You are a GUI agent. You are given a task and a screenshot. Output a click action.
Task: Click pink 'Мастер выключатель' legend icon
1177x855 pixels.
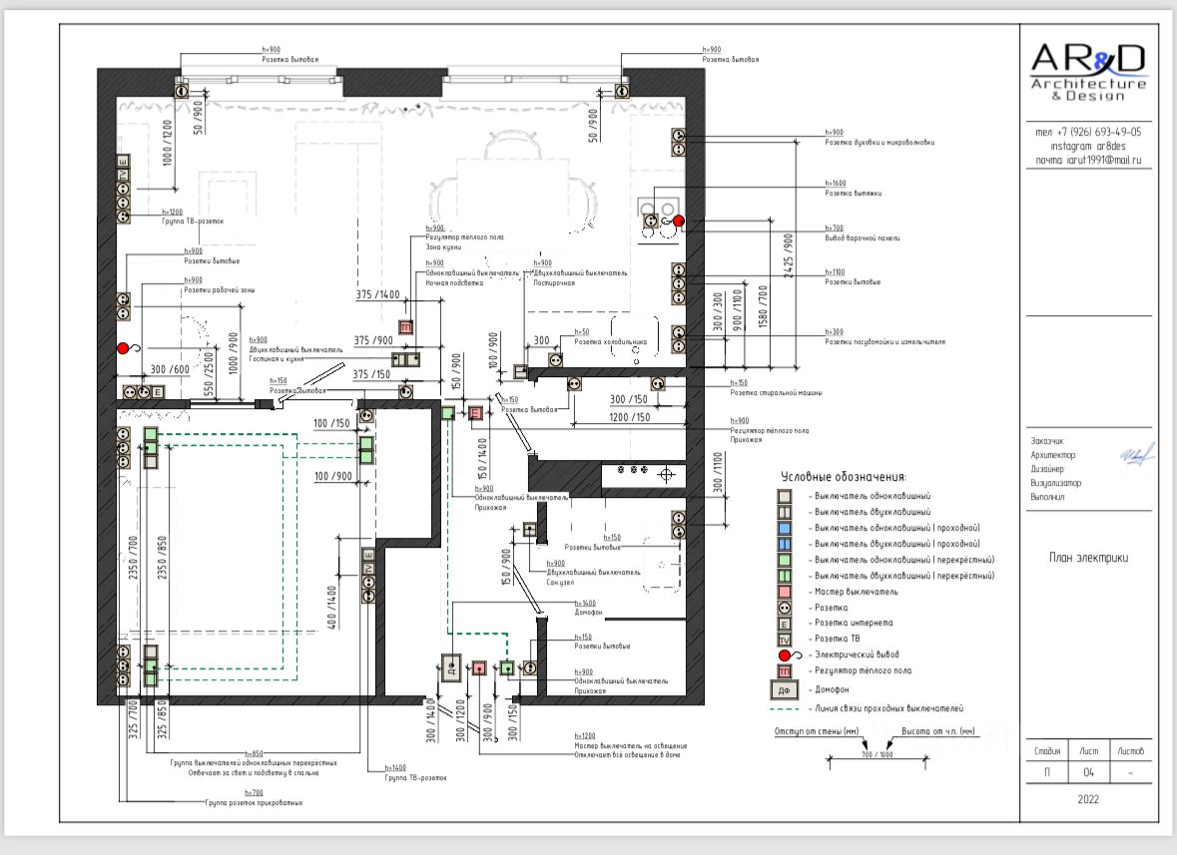click(x=784, y=592)
